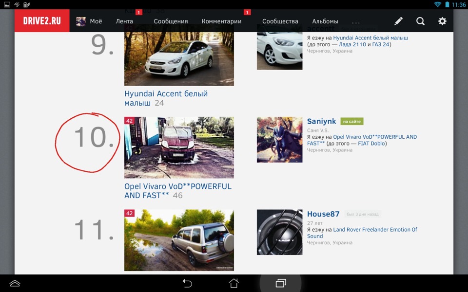Open the Комментарии menu item
The width and height of the screenshot is (468, 292).
(221, 21)
